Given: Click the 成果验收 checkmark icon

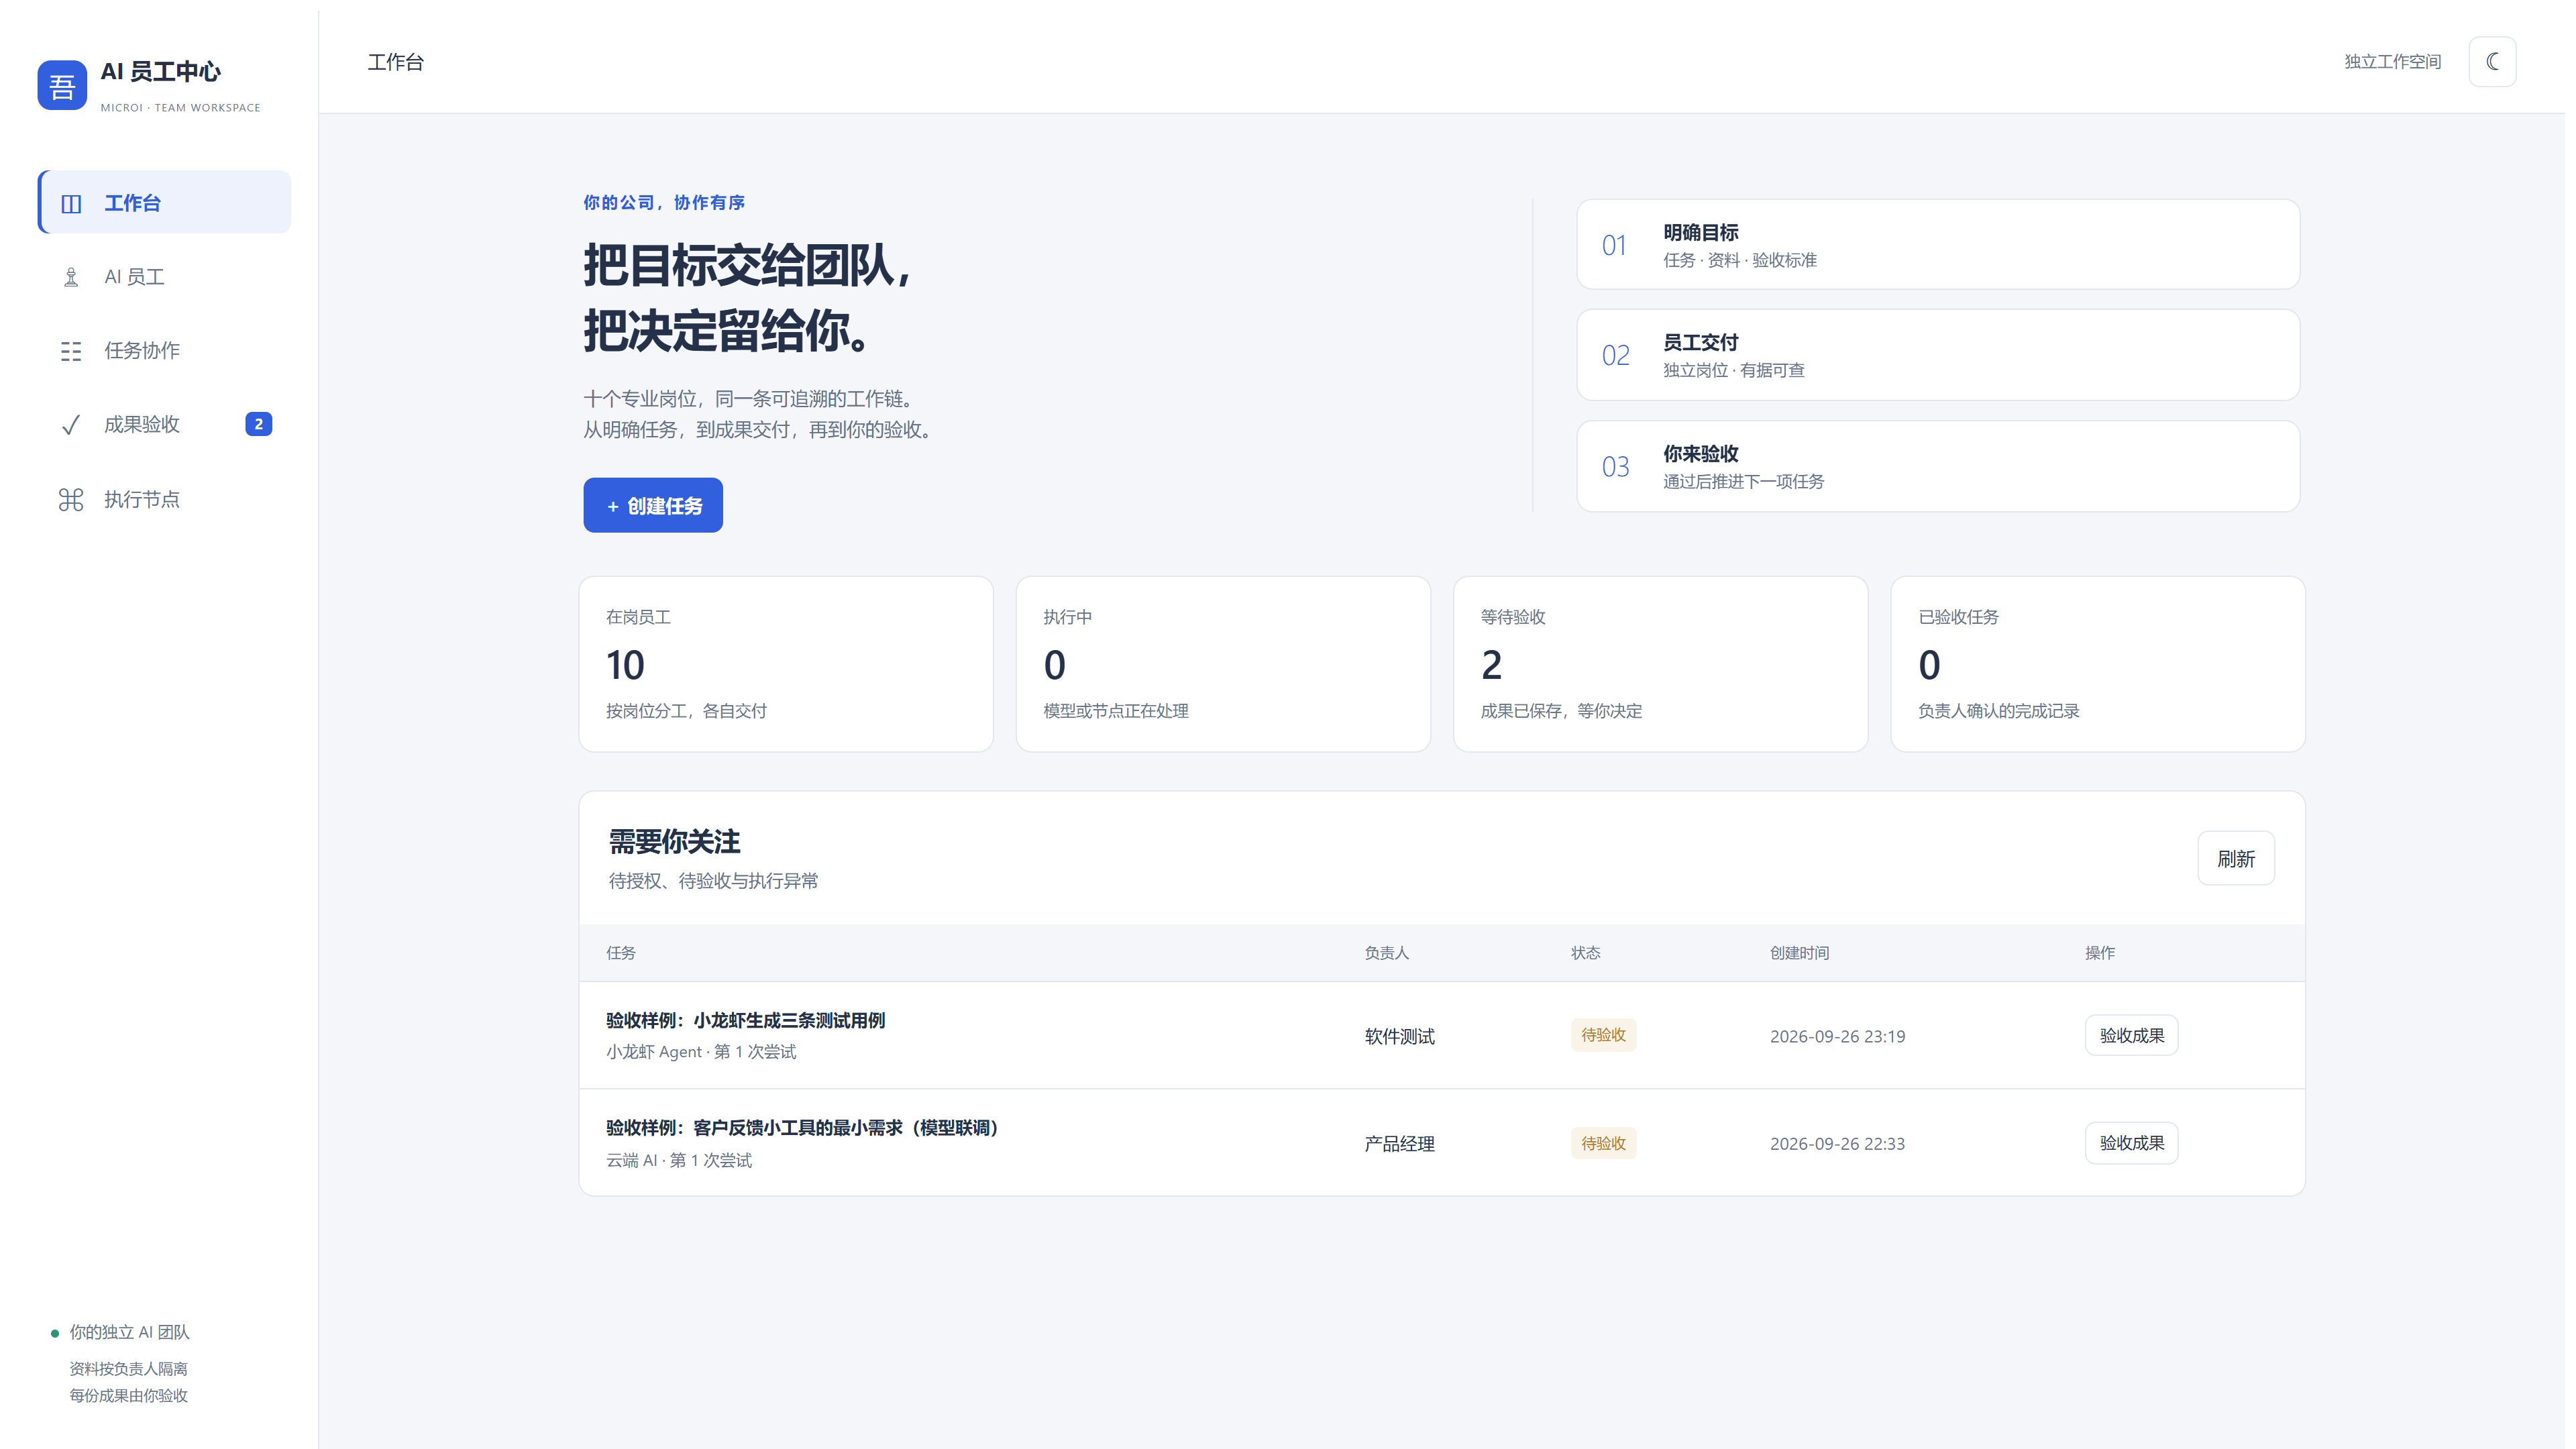Looking at the screenshot, I should coord(71,425).
